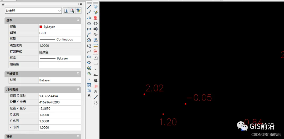Click the camera rotate icon
Screen dimensions: 284x139
(95, 29)
